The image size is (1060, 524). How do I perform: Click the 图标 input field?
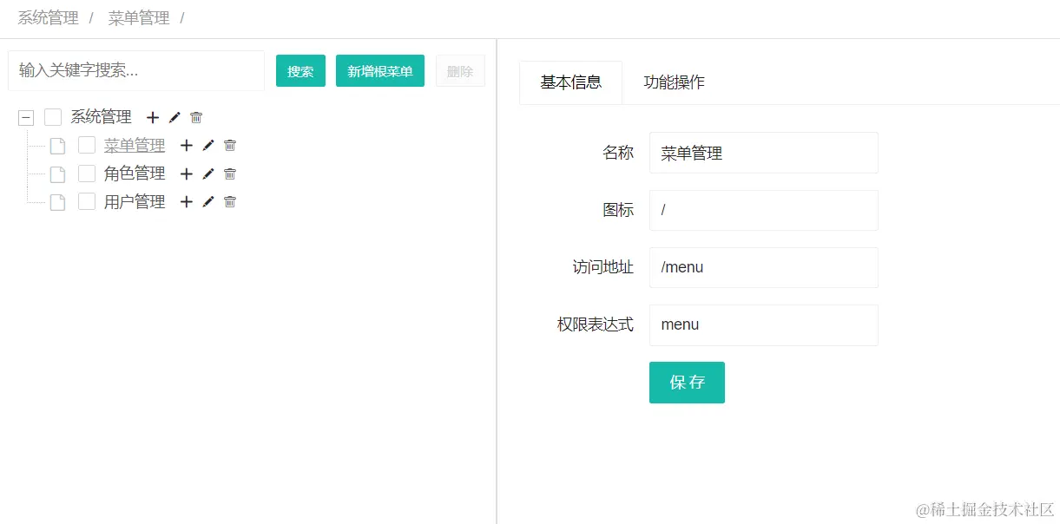(764, 210)
